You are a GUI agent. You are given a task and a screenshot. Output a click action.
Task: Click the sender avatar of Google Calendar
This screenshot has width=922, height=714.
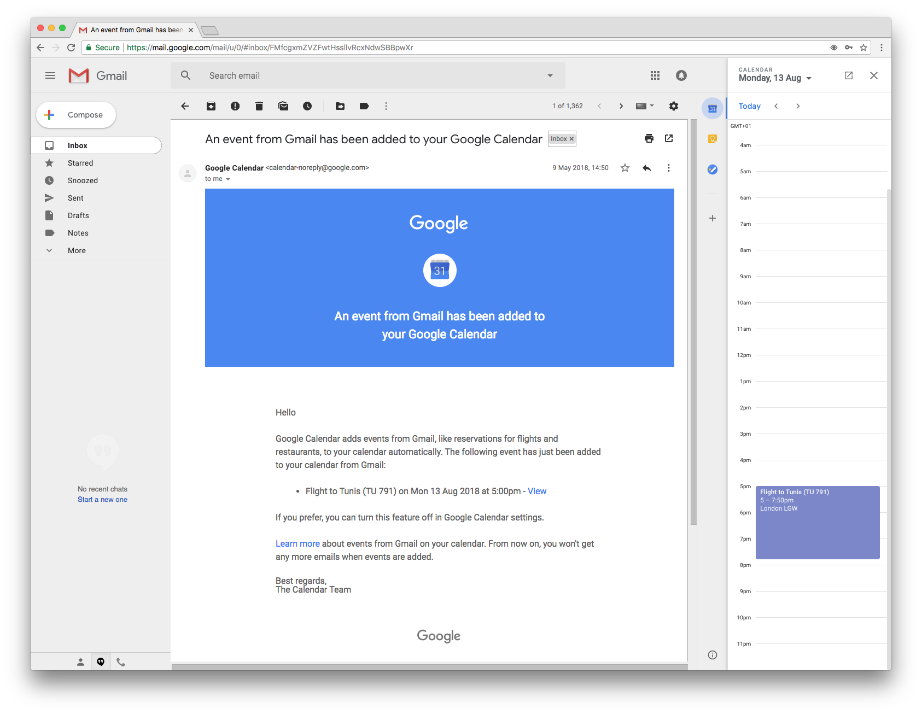[188, 173]
